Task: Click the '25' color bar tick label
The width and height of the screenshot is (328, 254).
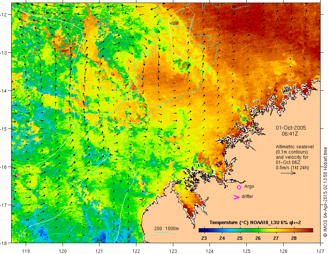Action: click(x=240, y=238)
